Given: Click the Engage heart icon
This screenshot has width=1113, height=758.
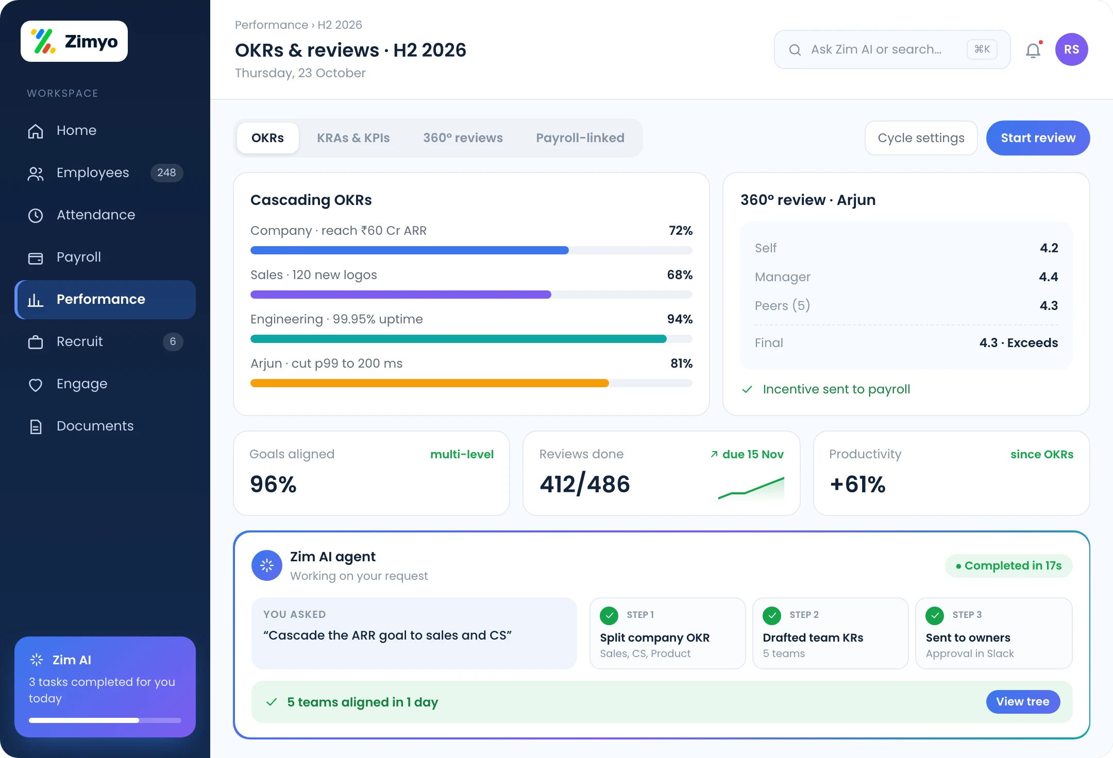Looking at the screenshot, I should click(x=36, y=385).
